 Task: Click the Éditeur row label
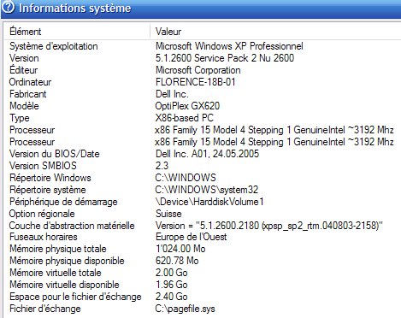[x=23, y=70]
